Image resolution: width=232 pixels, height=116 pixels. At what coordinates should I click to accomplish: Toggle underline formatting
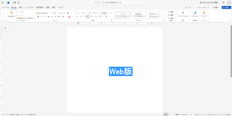click(x=45, y=16)
